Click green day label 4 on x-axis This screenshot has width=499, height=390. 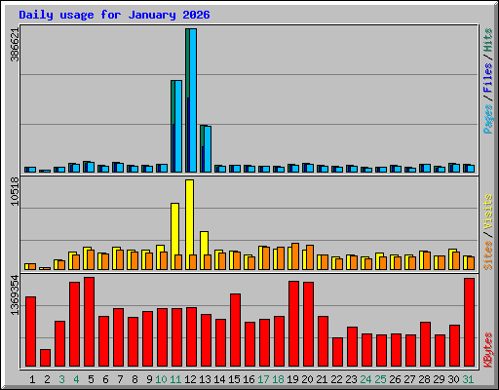click(76, 379)
